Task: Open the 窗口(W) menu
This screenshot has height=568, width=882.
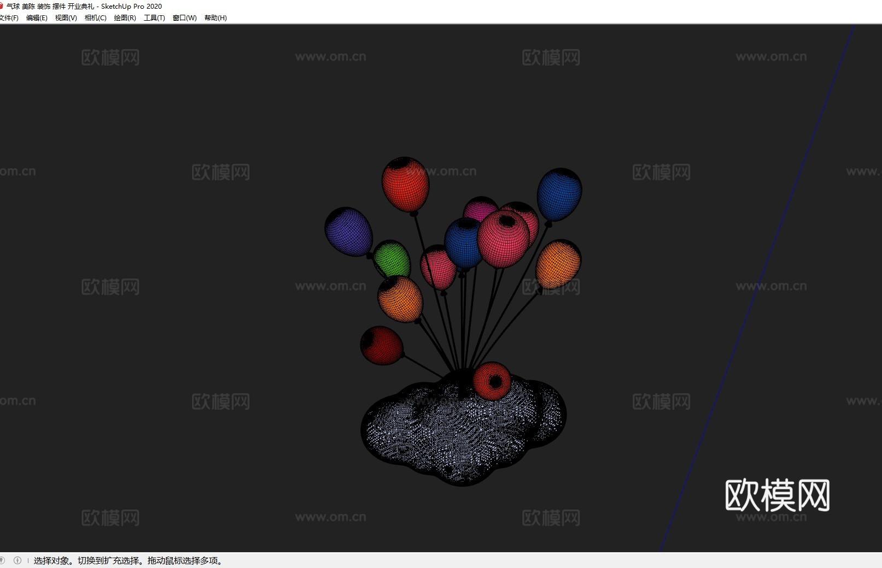Action: point(184,18)
